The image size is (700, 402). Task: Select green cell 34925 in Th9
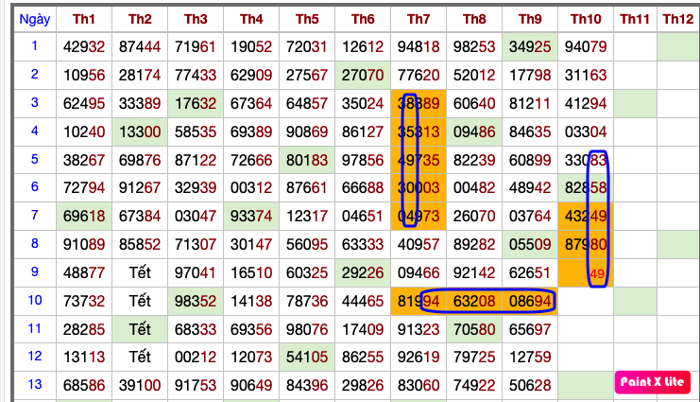pos(530,47)
